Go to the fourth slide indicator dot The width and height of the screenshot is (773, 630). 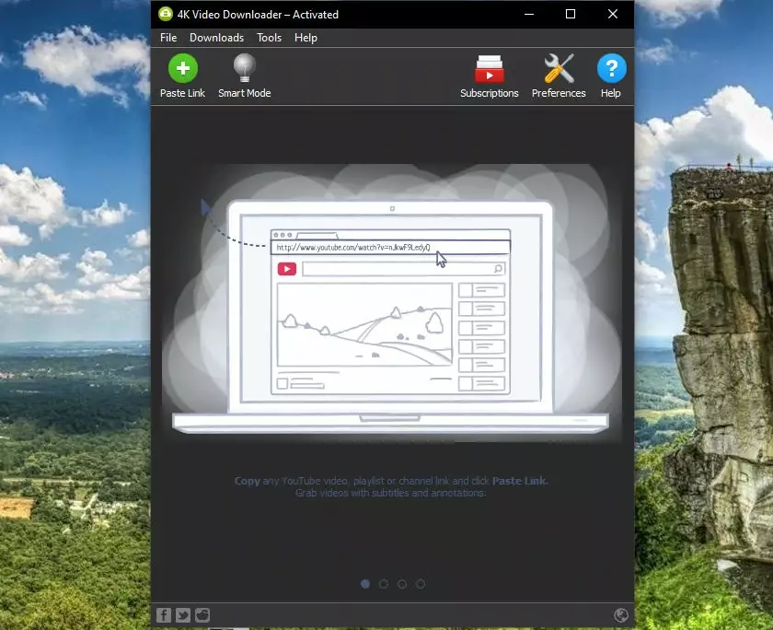pyautogui.click(x=421, y=584)
